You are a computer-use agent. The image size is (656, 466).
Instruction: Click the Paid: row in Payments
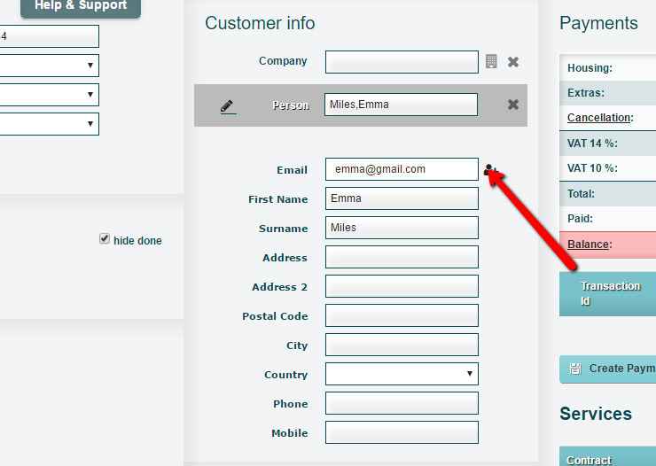tap(607, 219)
